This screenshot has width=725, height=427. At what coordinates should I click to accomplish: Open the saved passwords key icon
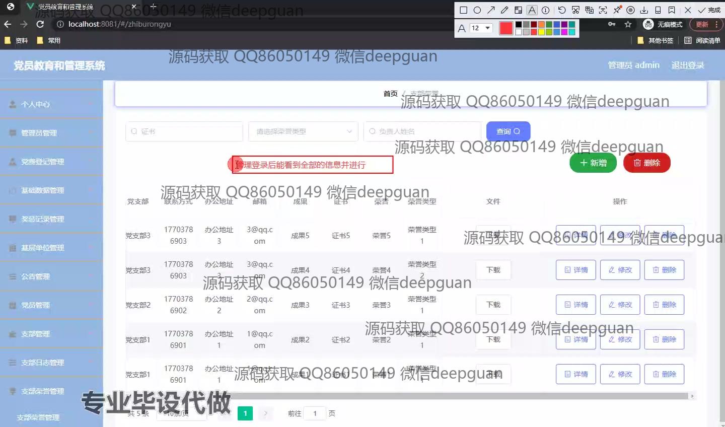(x=612, y=24)
